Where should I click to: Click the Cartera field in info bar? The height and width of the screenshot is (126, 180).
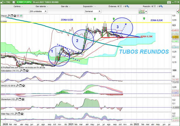click(x=18, y=6)
